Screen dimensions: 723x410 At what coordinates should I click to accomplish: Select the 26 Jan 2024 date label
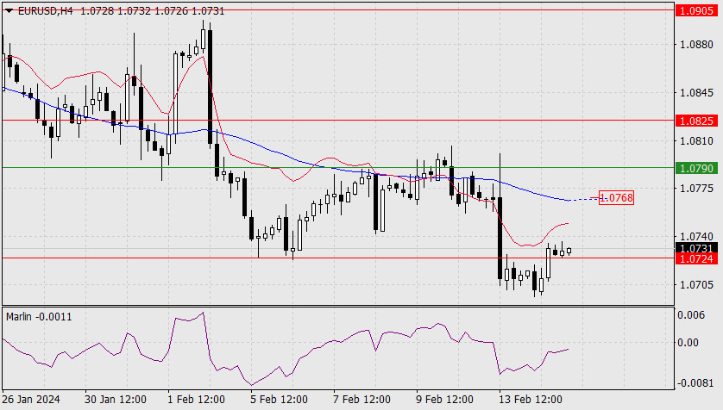(31, 400)
